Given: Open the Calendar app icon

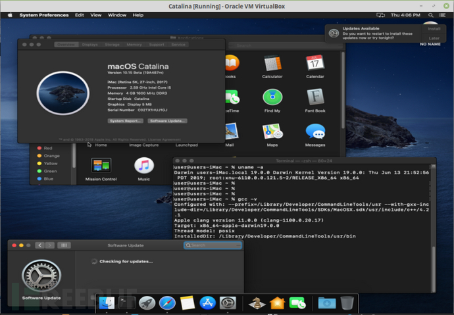Looking at the screenshot, I should point(315,63).
